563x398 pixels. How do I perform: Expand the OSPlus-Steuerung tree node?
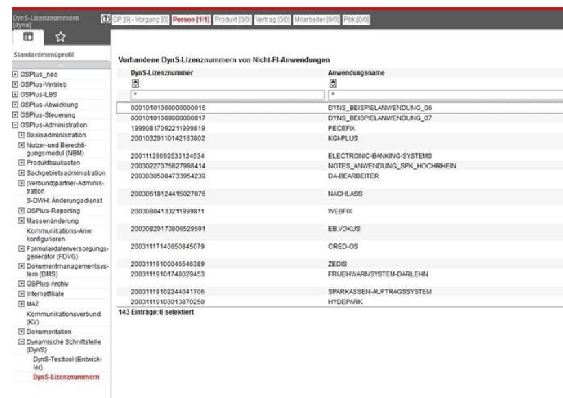tap(15, 115)
